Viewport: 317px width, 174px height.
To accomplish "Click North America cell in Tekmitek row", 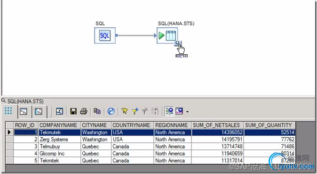I will click(173, 161).
